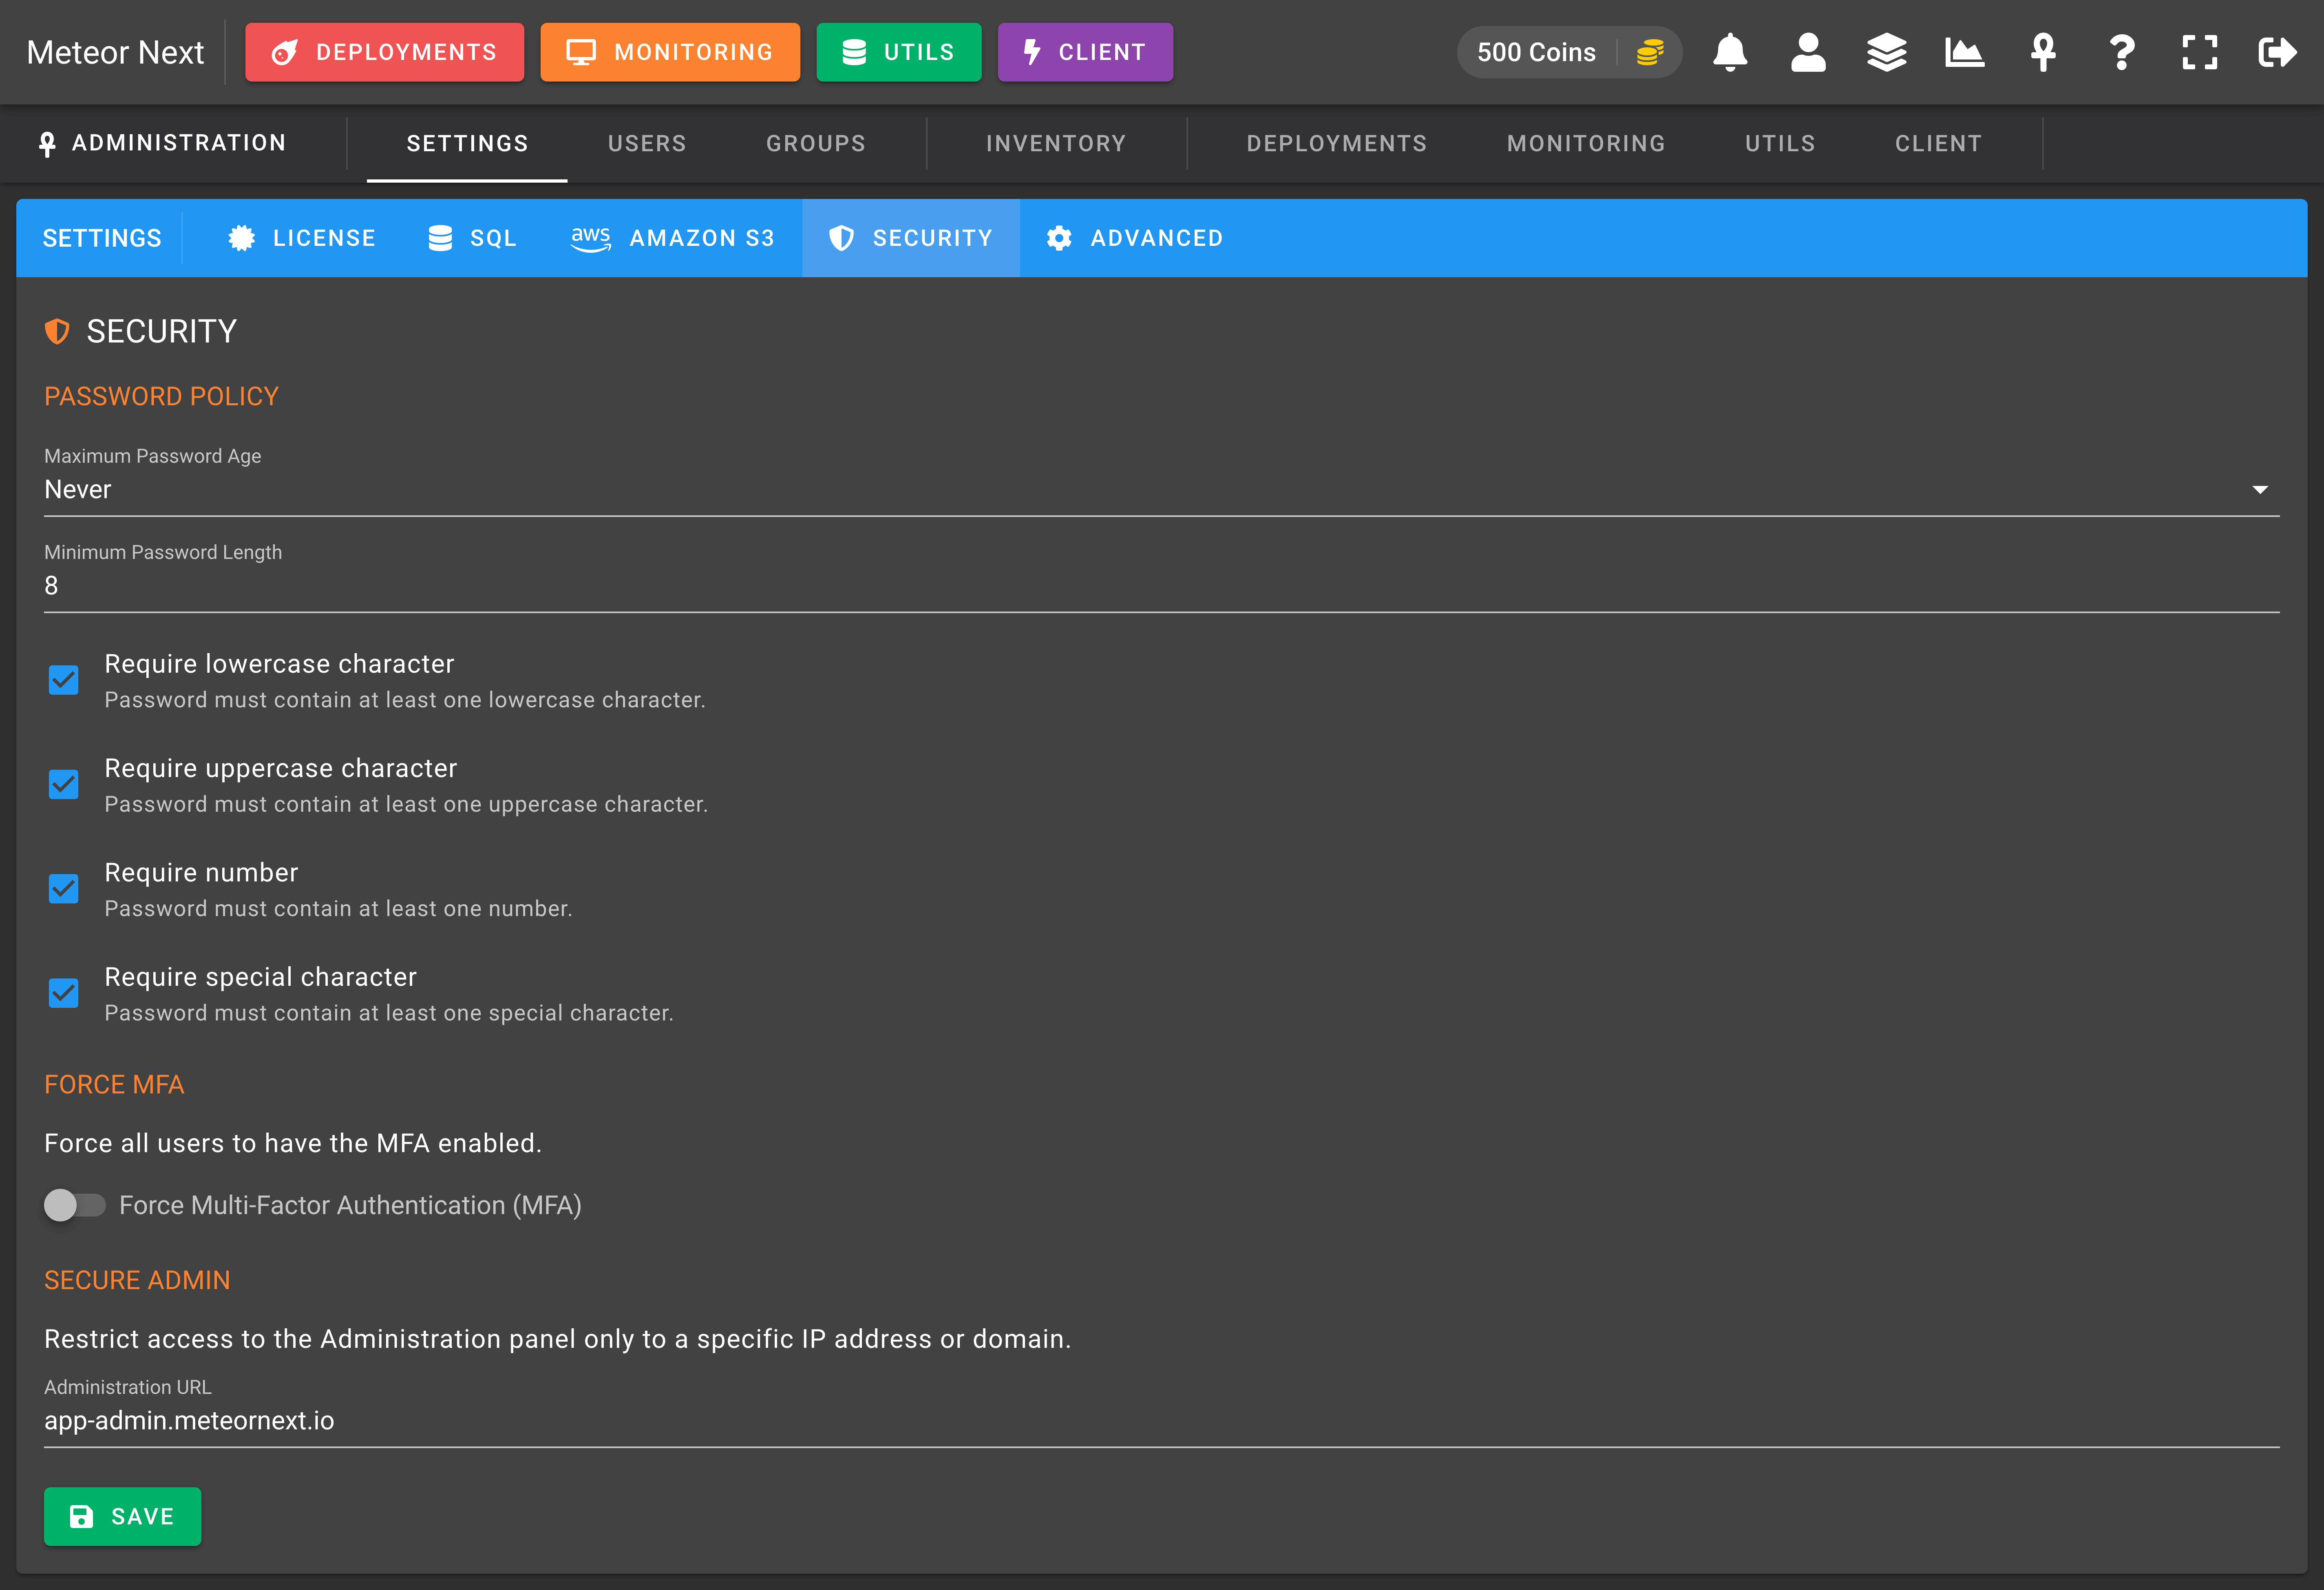Click the Force MFA heading

(x=114, y=1085)
